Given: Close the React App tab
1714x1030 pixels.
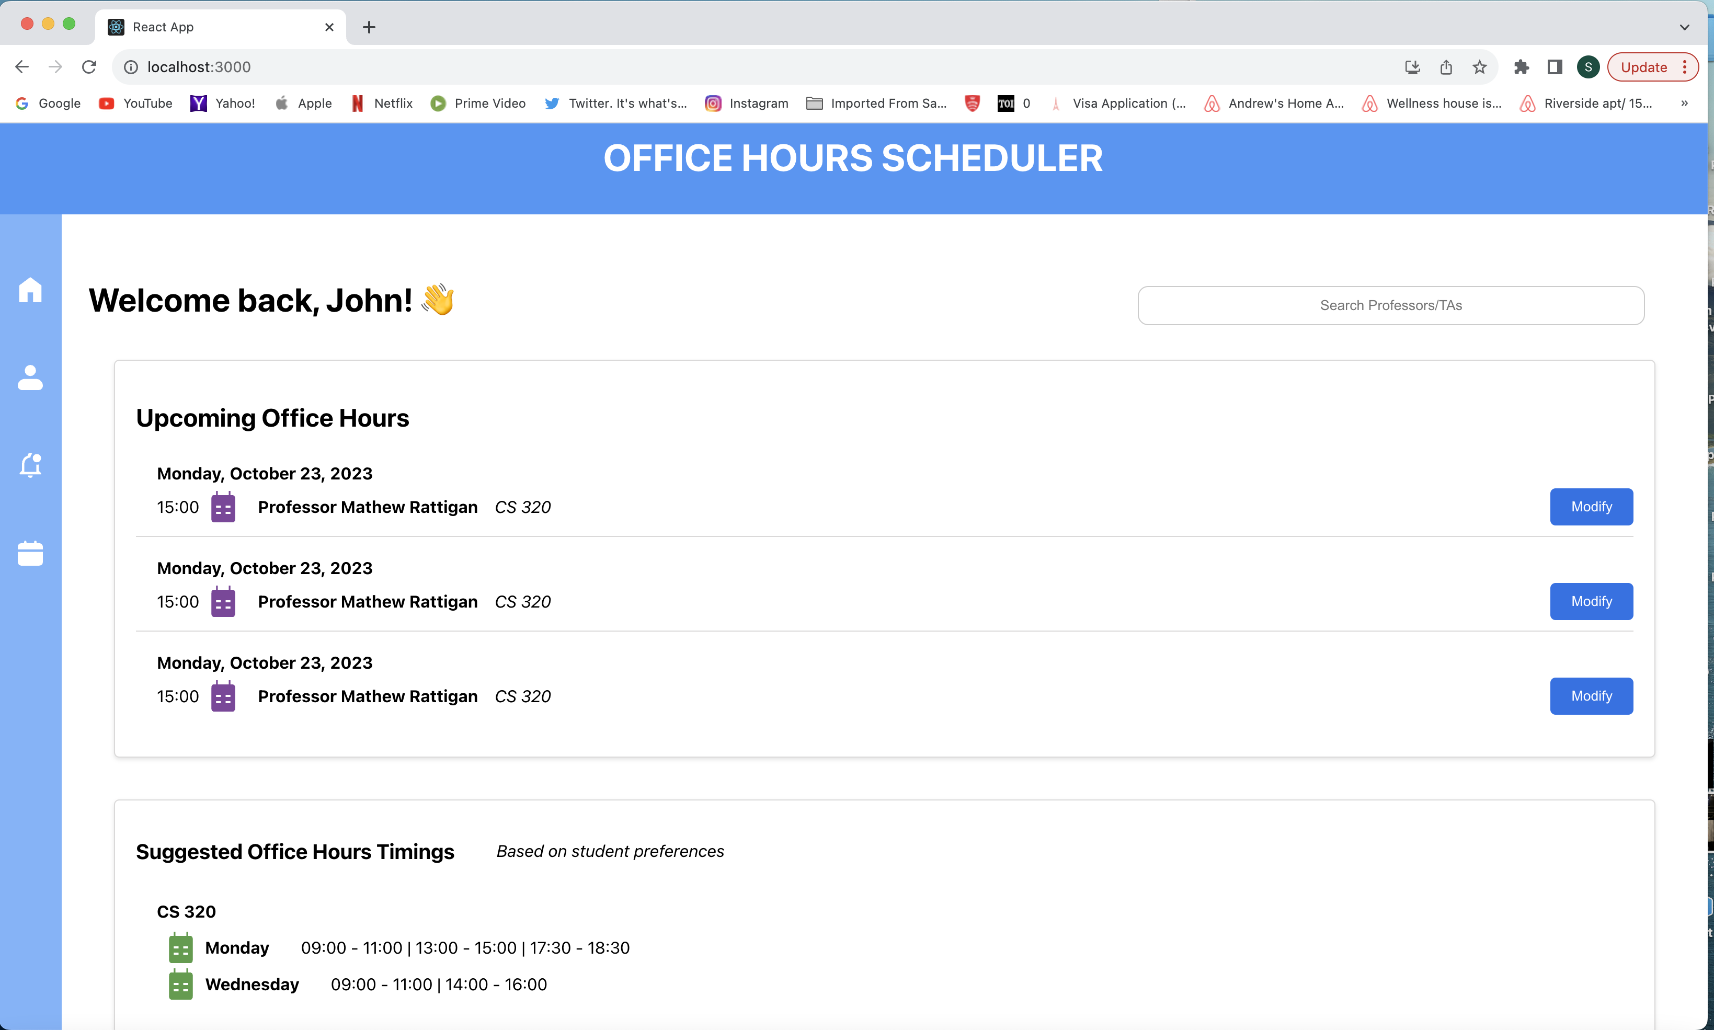Looking at the screenshot, I should pos(329,27).
